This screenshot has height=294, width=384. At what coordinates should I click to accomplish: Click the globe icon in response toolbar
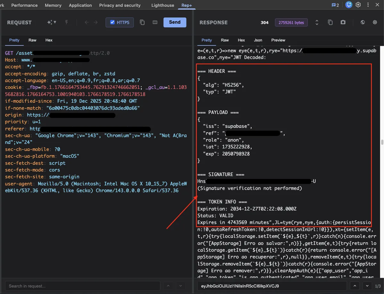click(363, 22)
